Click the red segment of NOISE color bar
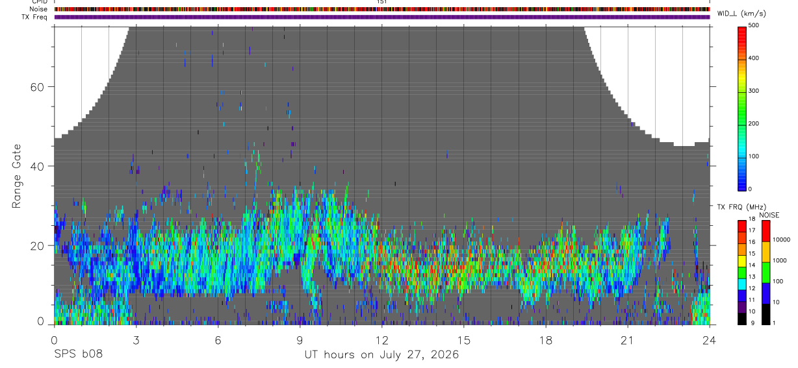798x368 pixels. tap(766, 230)
